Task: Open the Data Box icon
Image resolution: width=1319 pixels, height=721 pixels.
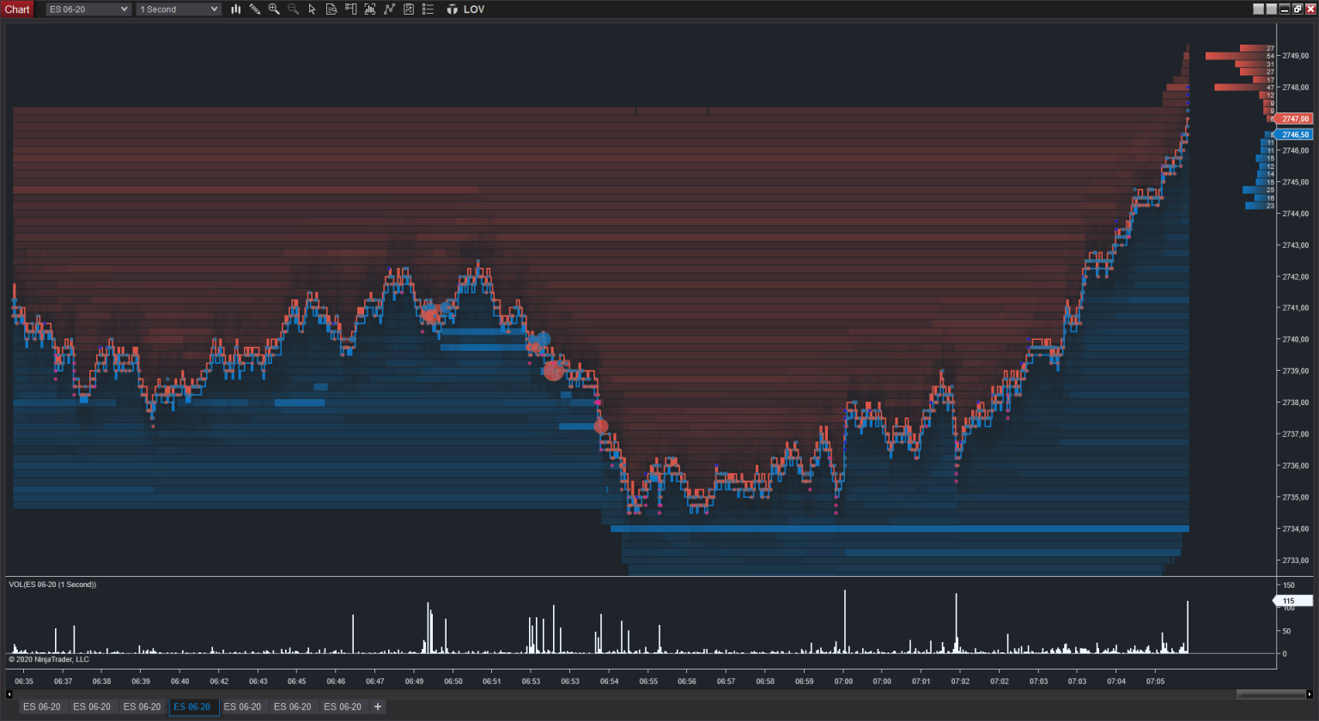Action: pyautogui.click(x=331, y=9)
